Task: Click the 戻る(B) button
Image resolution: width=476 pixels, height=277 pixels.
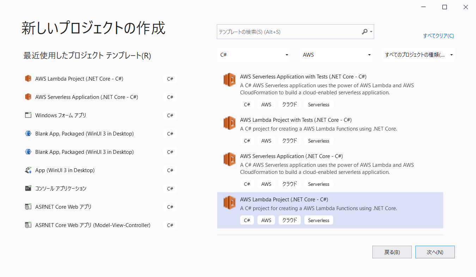Action: coord(392,252)
